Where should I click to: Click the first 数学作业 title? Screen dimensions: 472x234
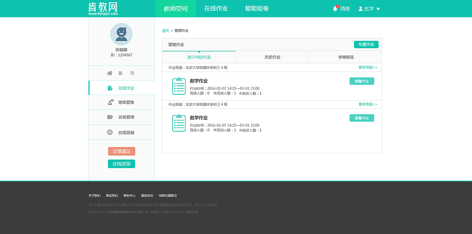click(x=199, y=81)
